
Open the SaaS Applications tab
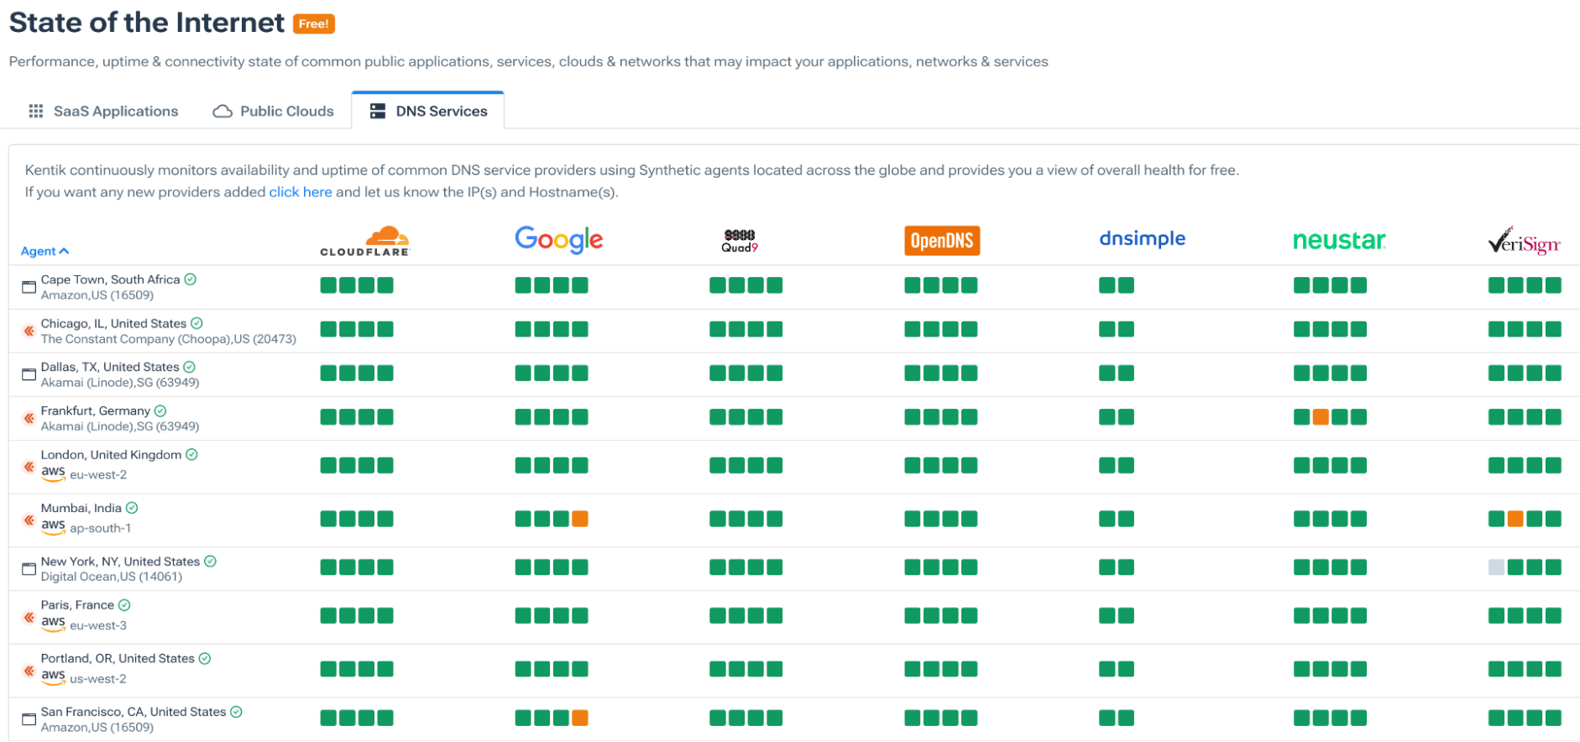pos(103,111)
